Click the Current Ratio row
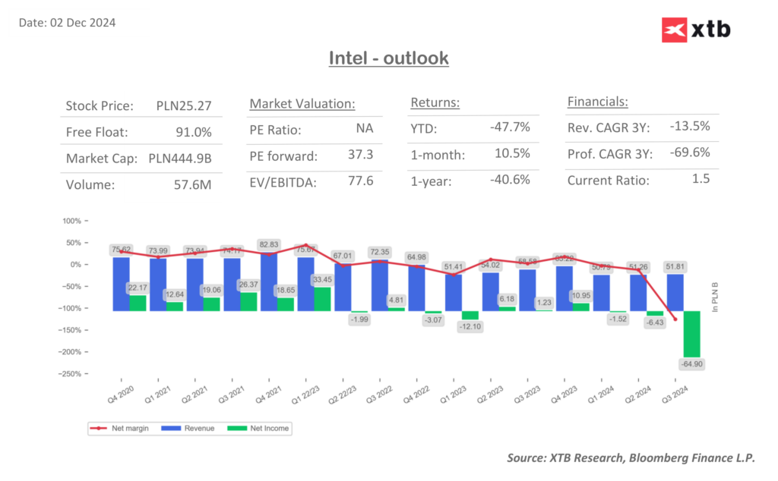The width and height of the screenshot is (778, 481). tap(641, 179)
